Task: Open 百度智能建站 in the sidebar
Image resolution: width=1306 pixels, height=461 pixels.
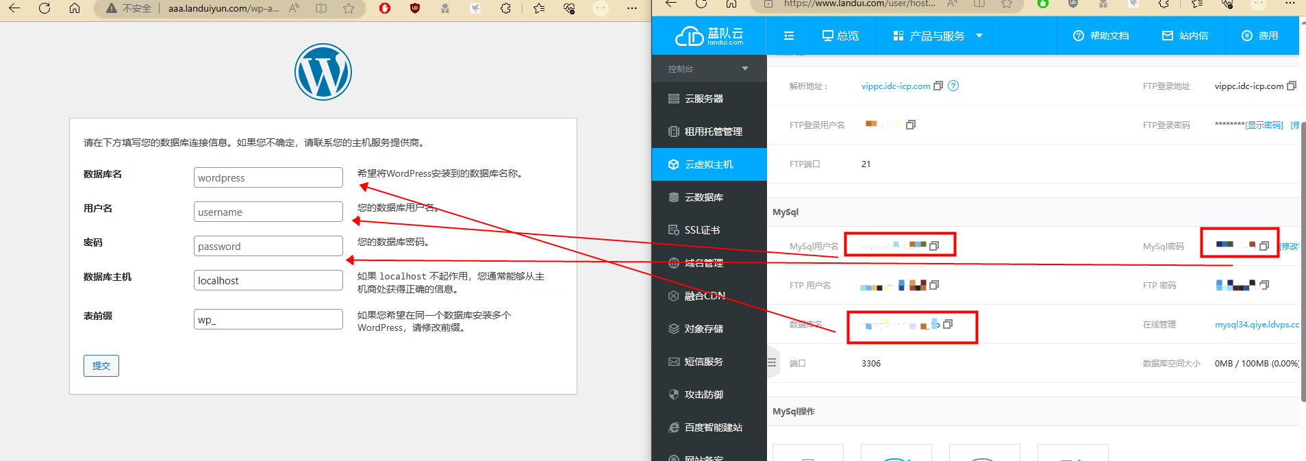Action: click(x=709, y=427)
